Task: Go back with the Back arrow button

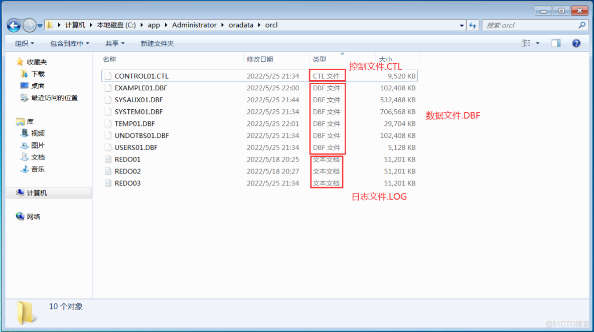Action: [14, 26]
